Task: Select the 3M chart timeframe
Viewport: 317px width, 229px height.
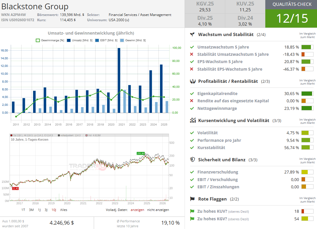Action: [31, 210]
